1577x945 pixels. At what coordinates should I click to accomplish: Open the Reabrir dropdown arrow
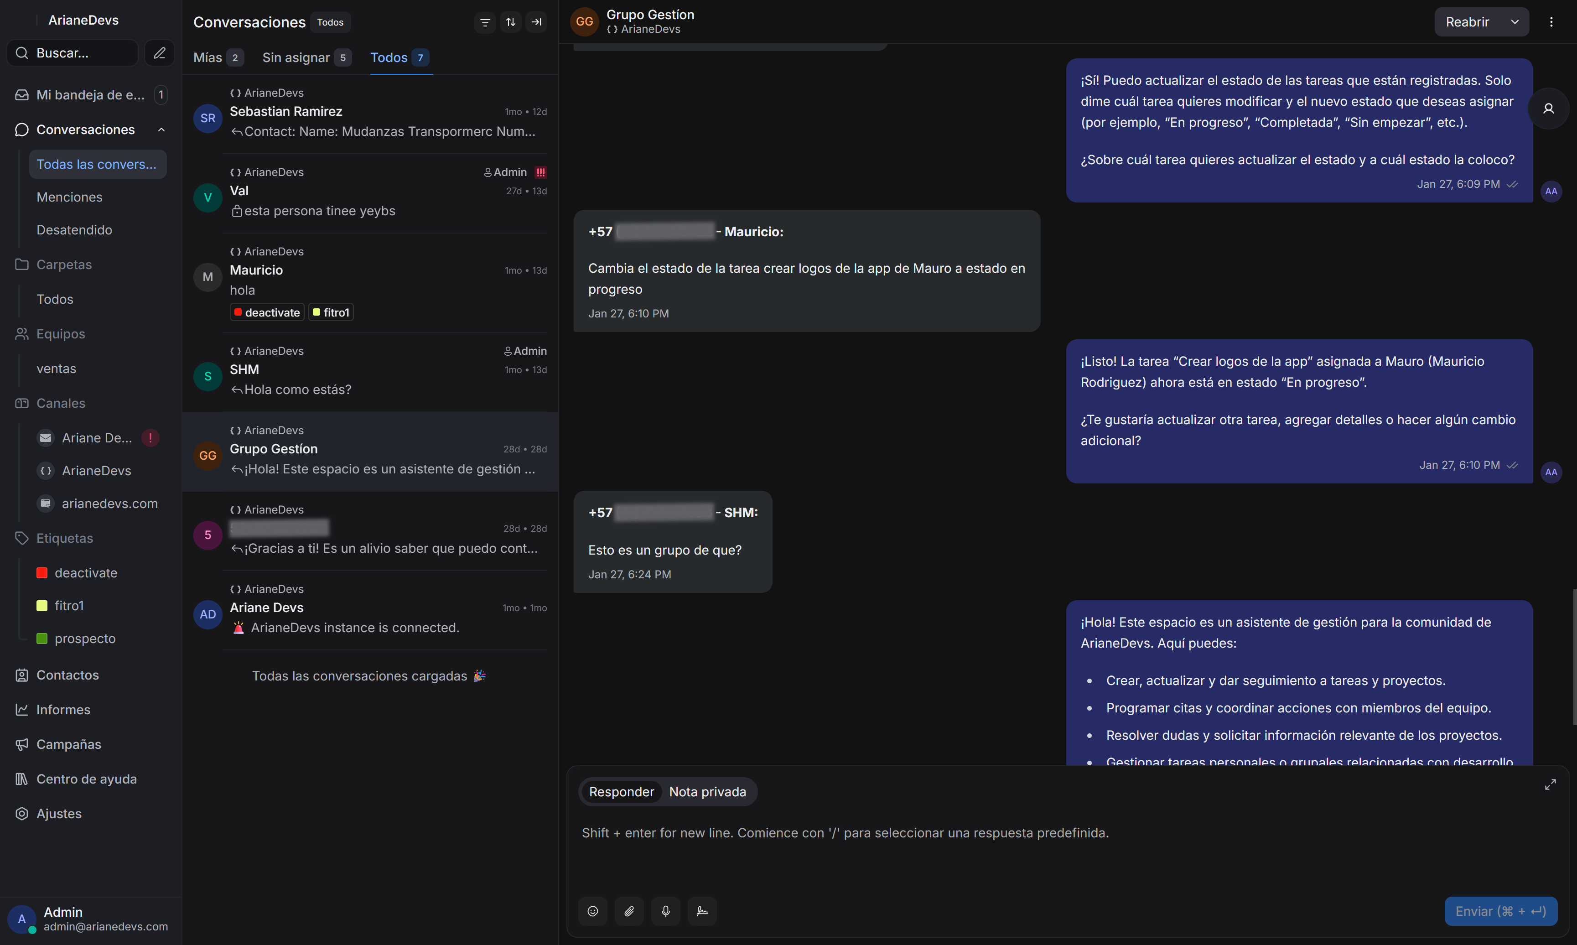(1515, 22)
